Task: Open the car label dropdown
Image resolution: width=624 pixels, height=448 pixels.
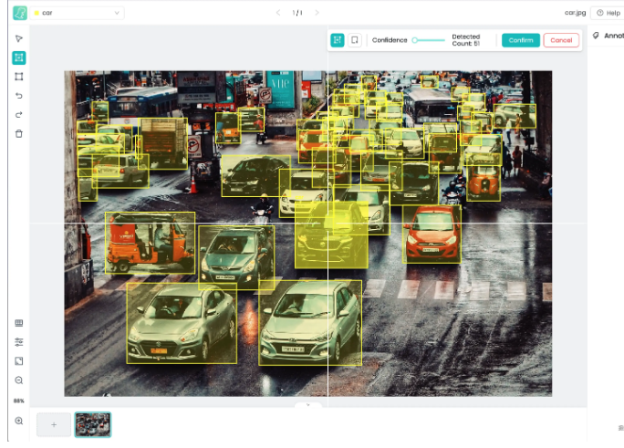Action: 78,13
